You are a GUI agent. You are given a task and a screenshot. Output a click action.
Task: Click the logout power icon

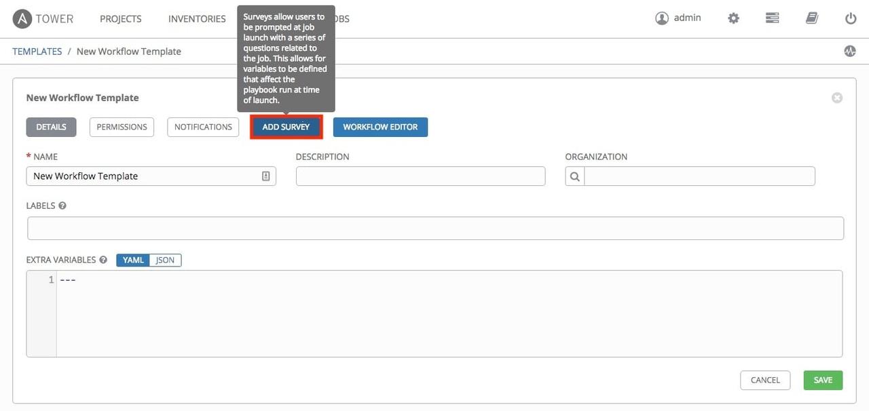(x=850, y=18)
